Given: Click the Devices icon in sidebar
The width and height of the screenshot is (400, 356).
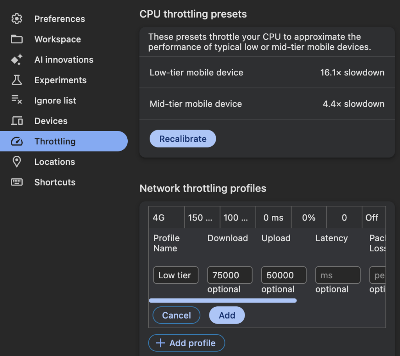Looking at the screenshot, I should [16, 121].
